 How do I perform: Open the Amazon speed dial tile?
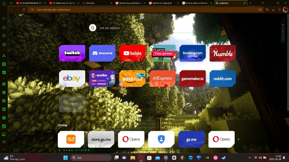tap(132, 78)
